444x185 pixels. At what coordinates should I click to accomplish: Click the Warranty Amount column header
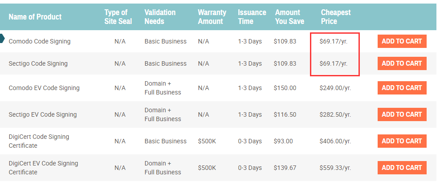[212, 17]
